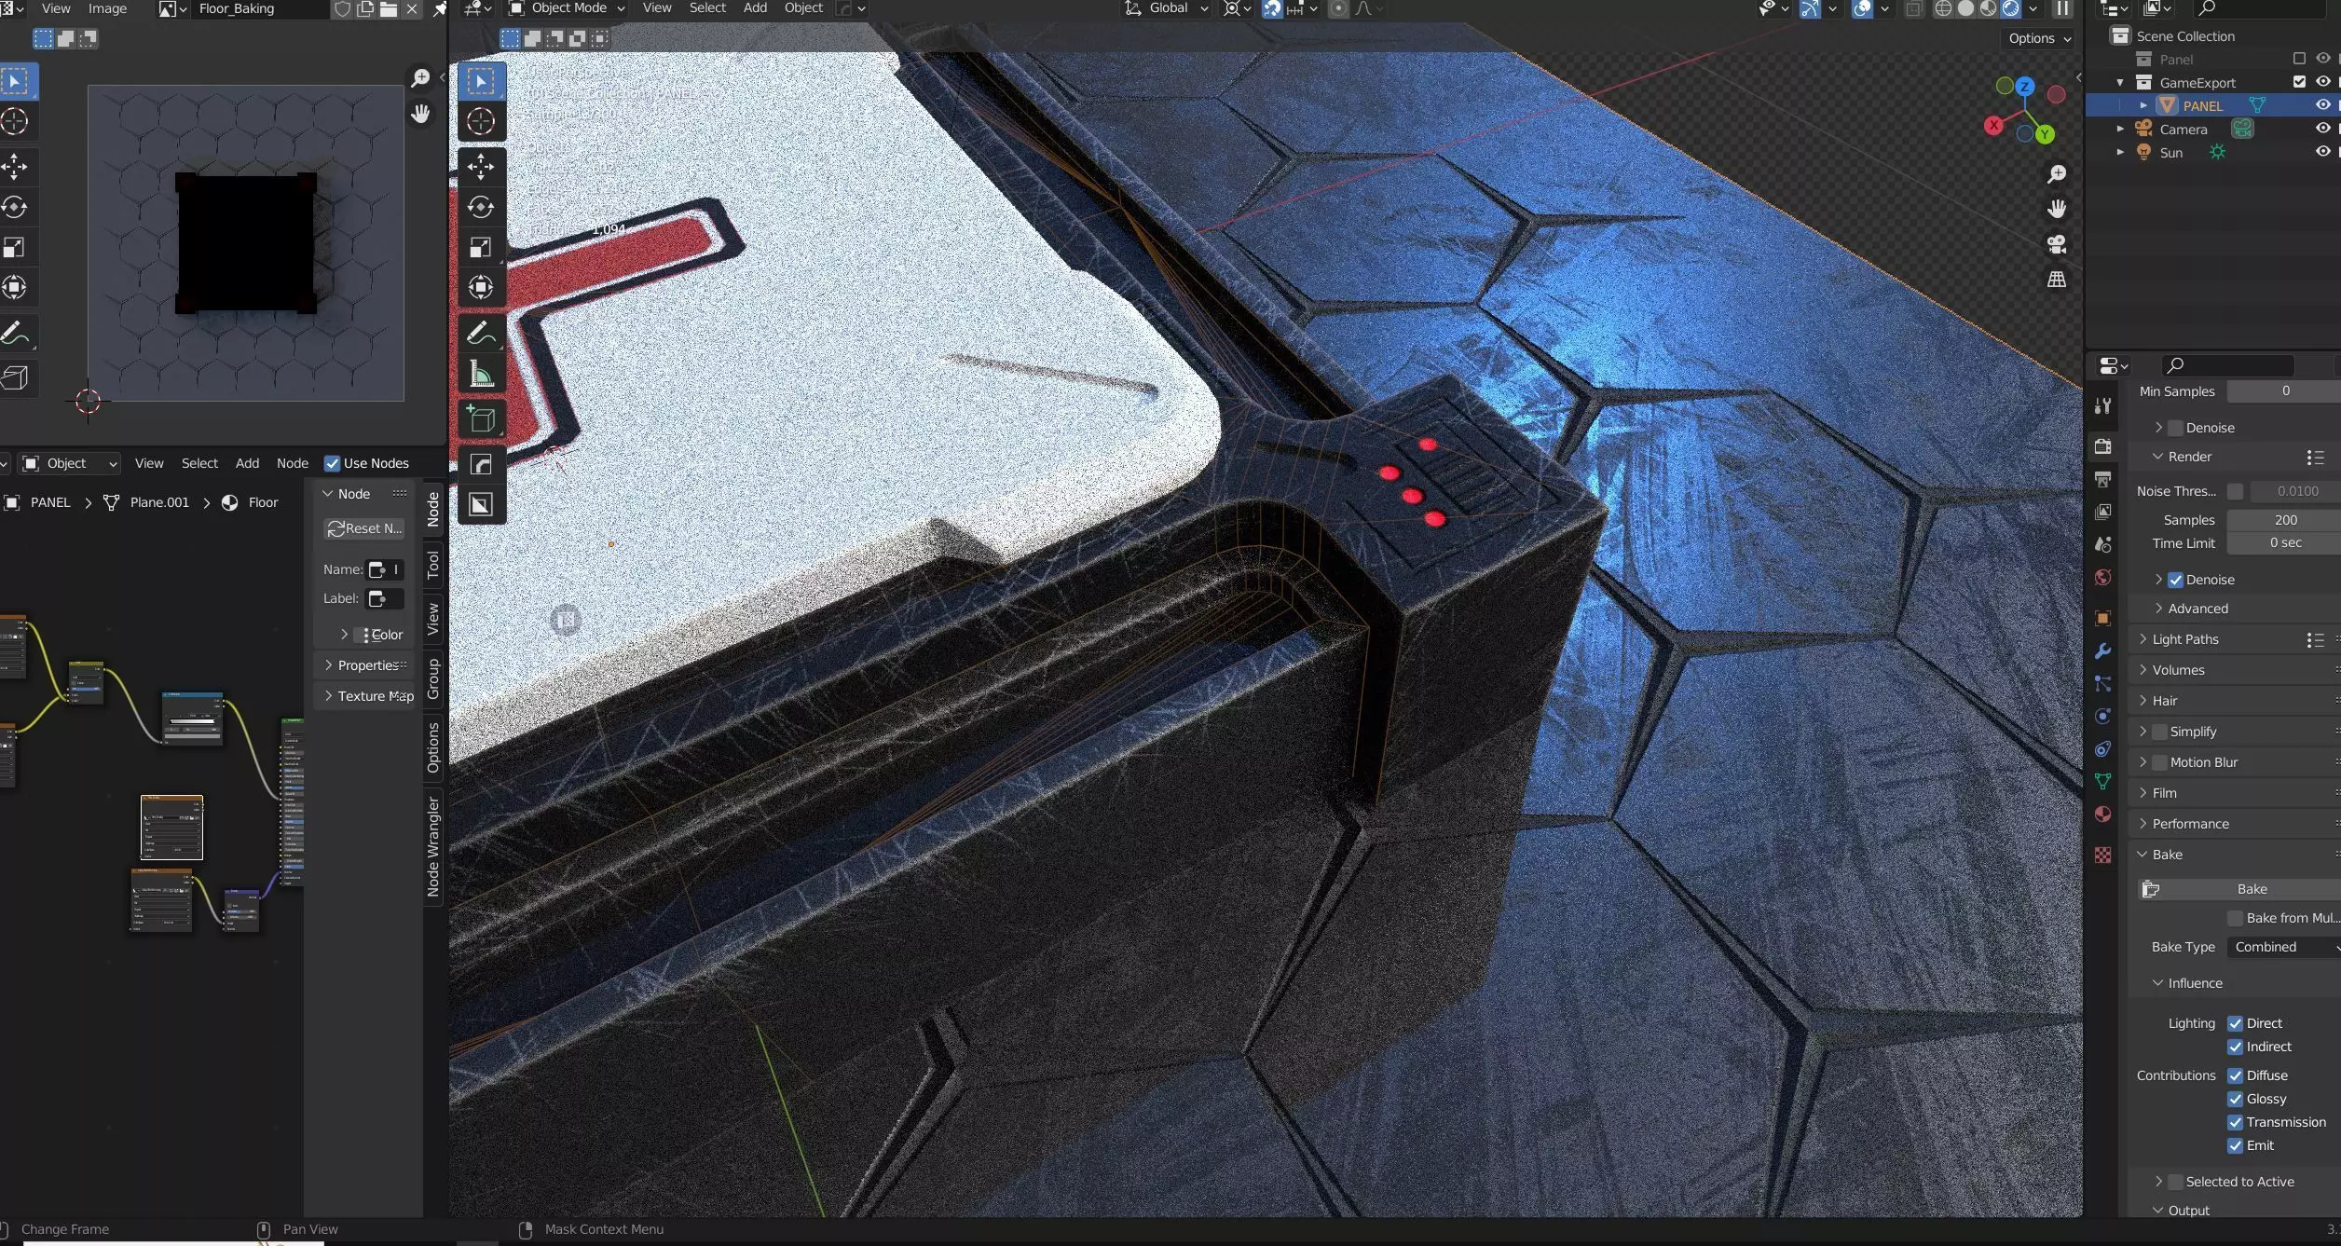Viewport: 2341px width, 1246px height.
Task: Toggle Glossy contribution checkbox
Action: pos(2235,1099)
